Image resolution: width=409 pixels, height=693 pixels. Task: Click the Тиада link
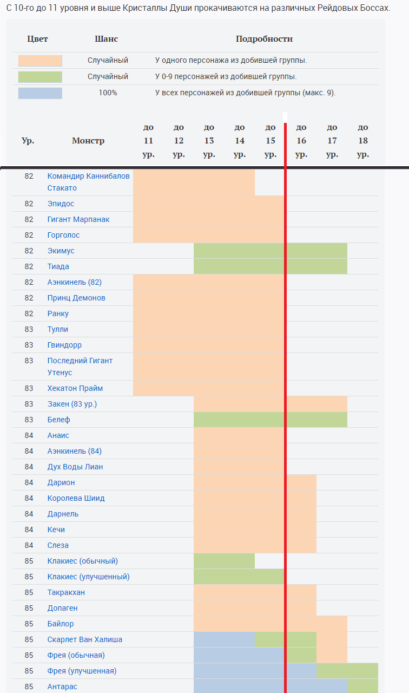58,266
